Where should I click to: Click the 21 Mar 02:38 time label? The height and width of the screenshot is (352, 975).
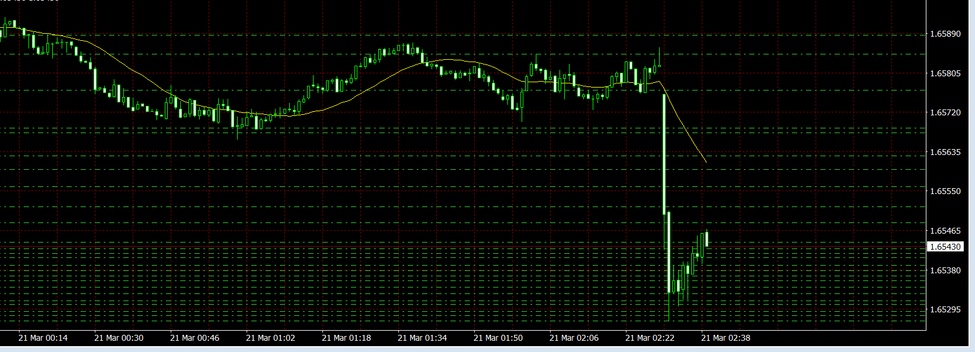click(725, 338)
